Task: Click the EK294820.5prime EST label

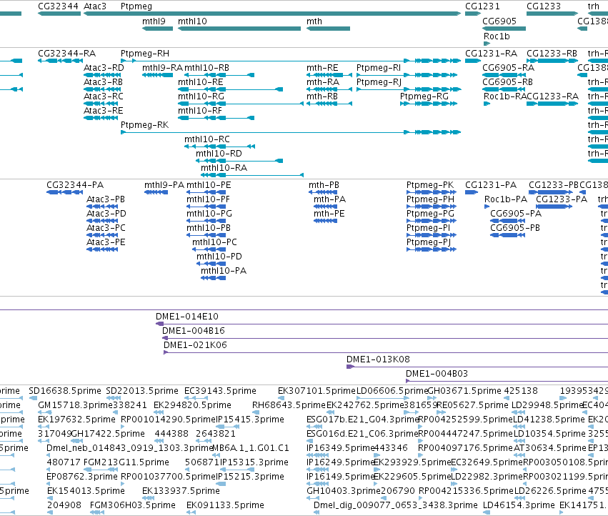Action: point(192,405)
